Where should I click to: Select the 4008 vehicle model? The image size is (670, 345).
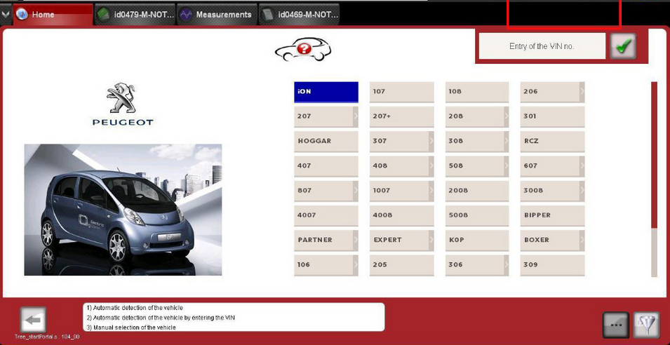pyautogui.click(x=402, y=216)
